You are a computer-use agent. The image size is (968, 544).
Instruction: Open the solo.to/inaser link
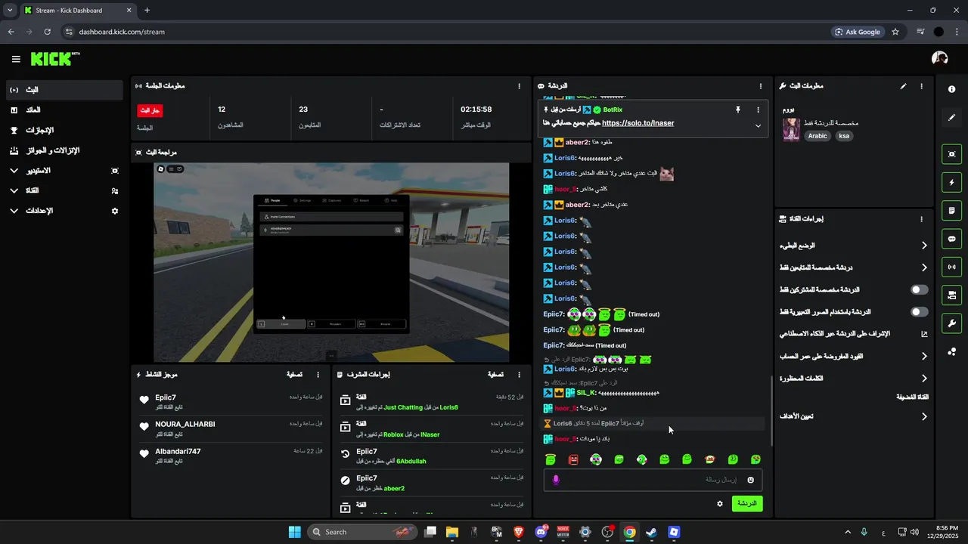[638, 123]
